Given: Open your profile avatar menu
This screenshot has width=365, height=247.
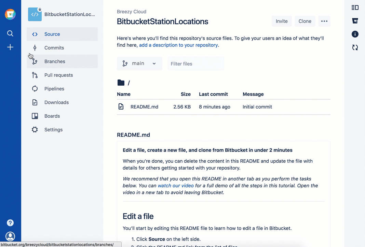Looking at the screenshot, I should click(10, 236).
